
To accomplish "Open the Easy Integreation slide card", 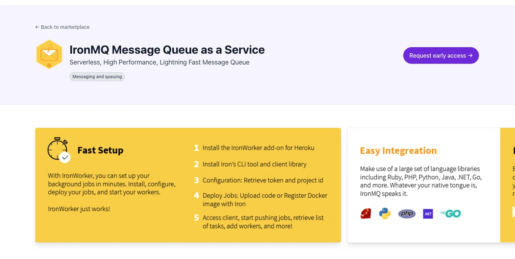I will pos(424,185).
